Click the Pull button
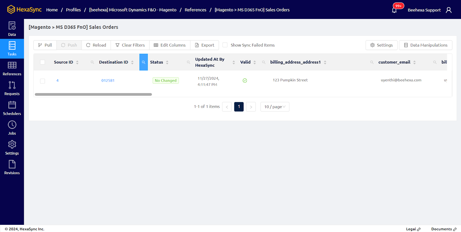 pyautogui.click(x=45, y=45)
